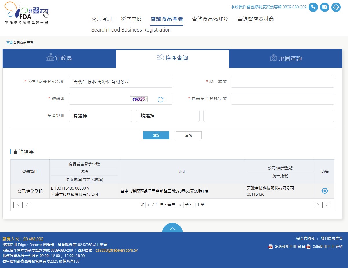Switch to the 行政區 tab
The width and height of the screenshot is (348, 268).
(x=59, y=58)
